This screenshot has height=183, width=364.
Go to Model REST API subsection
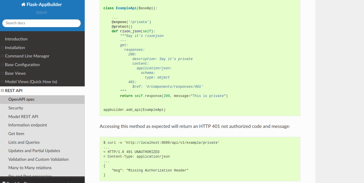click(x=23, y=117)
